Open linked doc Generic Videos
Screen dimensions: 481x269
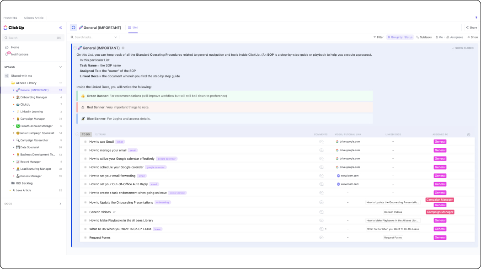393,212
